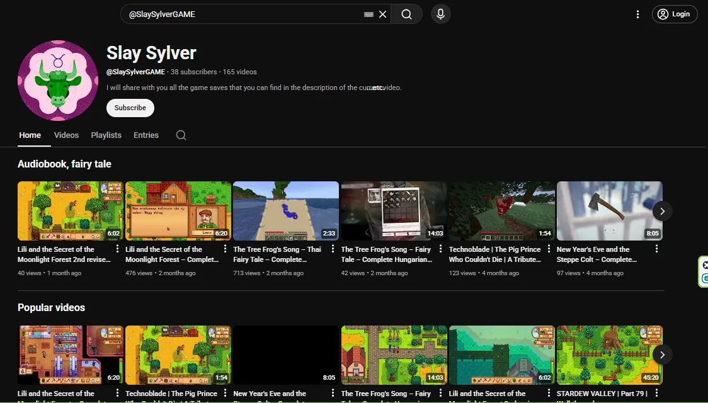Clear the search field with the X icon
Screen dimensions: 708x403
point(382,13)
